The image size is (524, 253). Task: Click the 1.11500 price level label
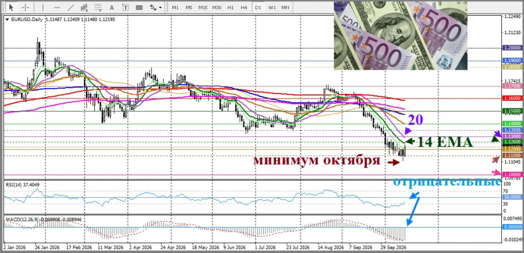(512, 156)
